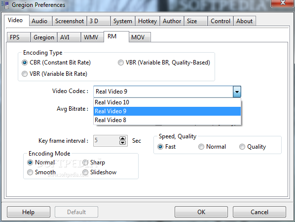Image resolution: width=295 pixels, height=222 pixels.
Task: Click the Cancel button
Action: (x=259, y=212)
